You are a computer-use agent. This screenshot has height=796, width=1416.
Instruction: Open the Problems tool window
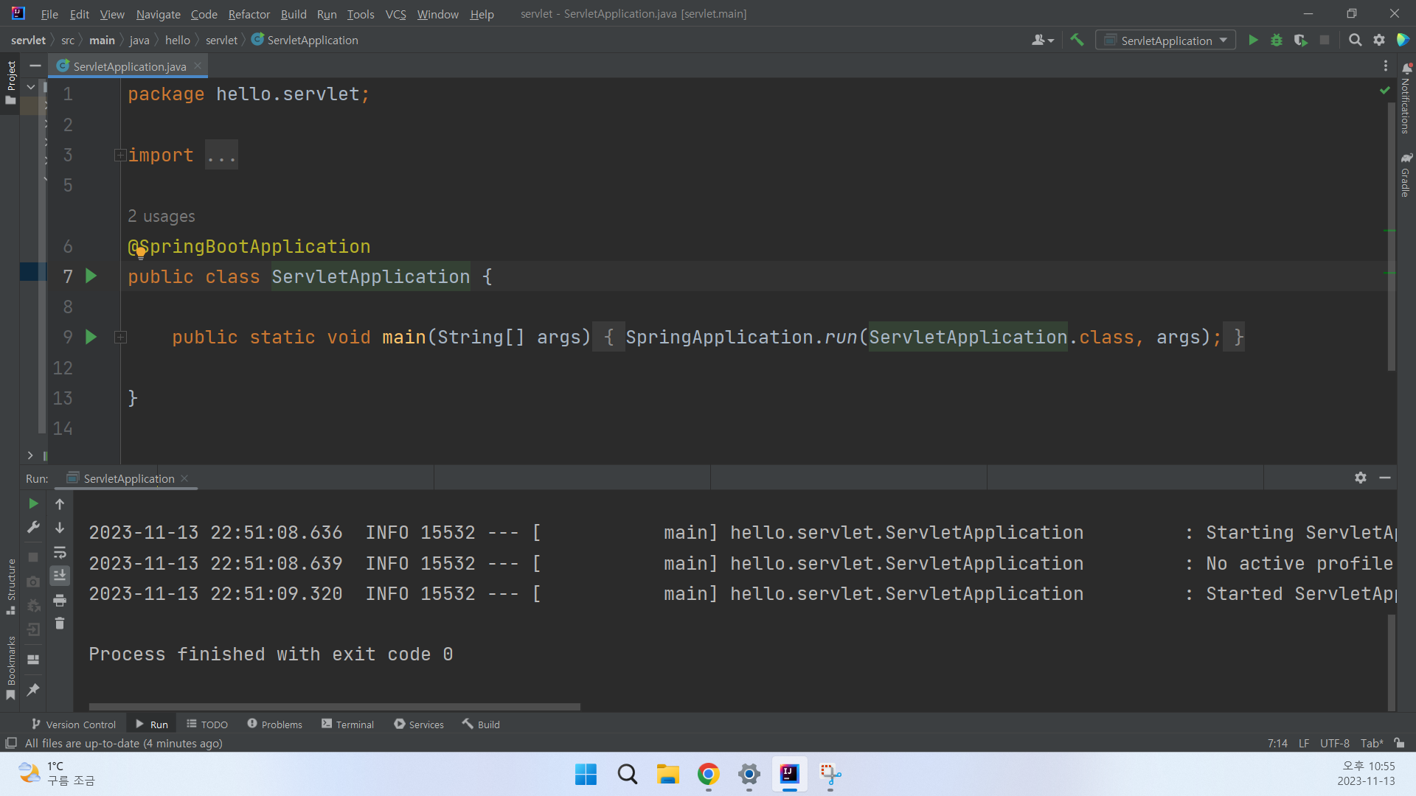click(274, 725)
